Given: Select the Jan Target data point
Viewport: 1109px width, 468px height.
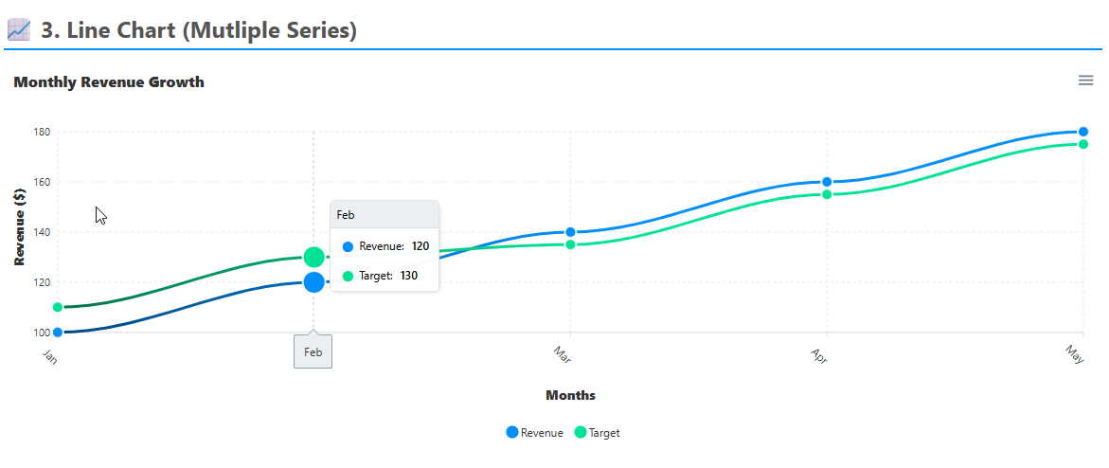Looking at the screenshot, I should [58, 307].
